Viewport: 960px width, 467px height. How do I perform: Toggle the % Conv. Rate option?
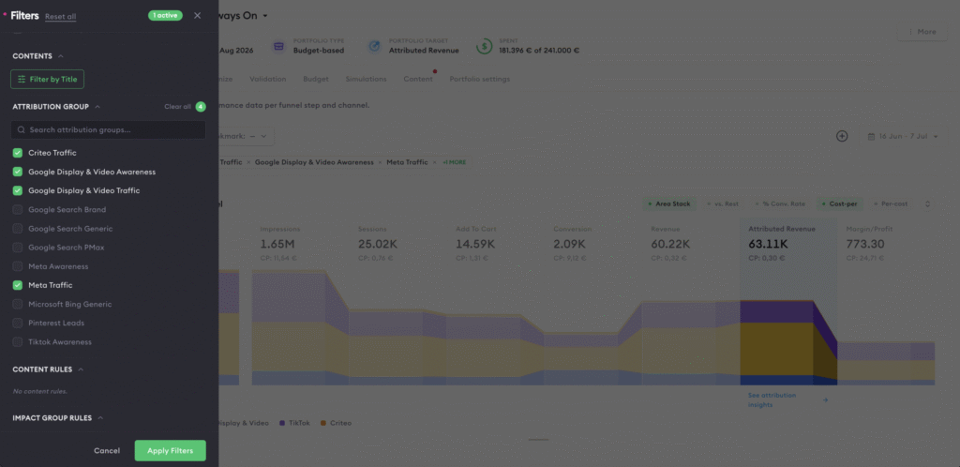780,203
